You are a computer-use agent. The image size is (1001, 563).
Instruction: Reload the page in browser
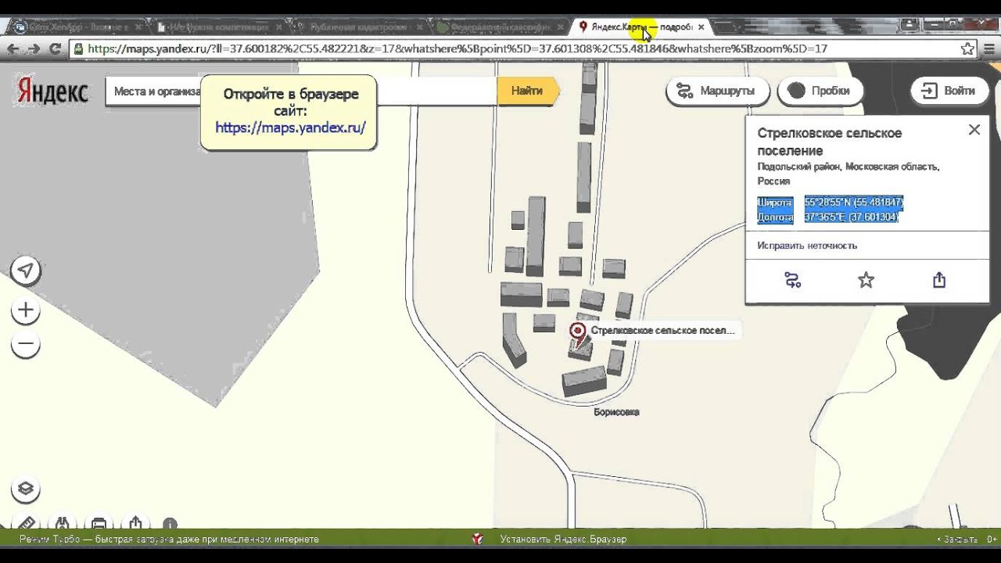55,48
